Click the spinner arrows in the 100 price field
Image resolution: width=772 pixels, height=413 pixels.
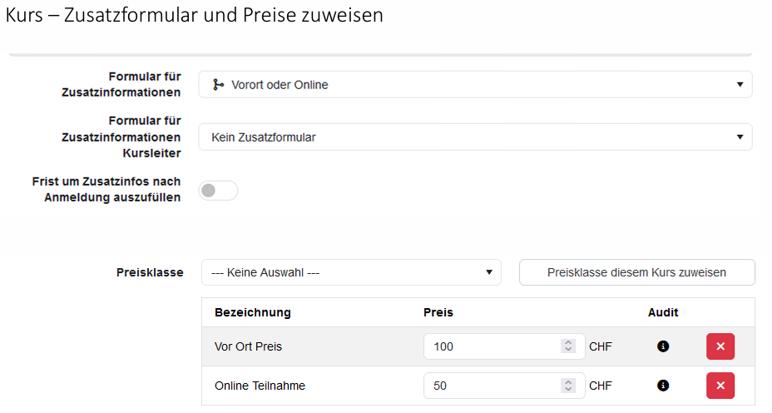(568, 346)
